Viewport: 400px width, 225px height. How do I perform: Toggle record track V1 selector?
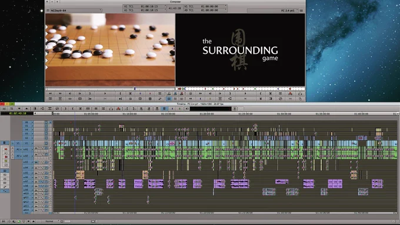26,143
